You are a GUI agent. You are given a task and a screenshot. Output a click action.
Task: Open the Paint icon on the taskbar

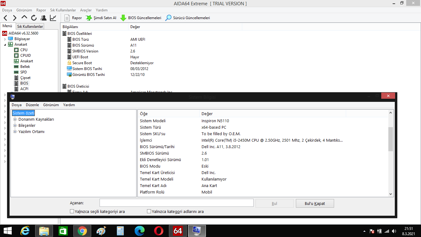(101, 231)
